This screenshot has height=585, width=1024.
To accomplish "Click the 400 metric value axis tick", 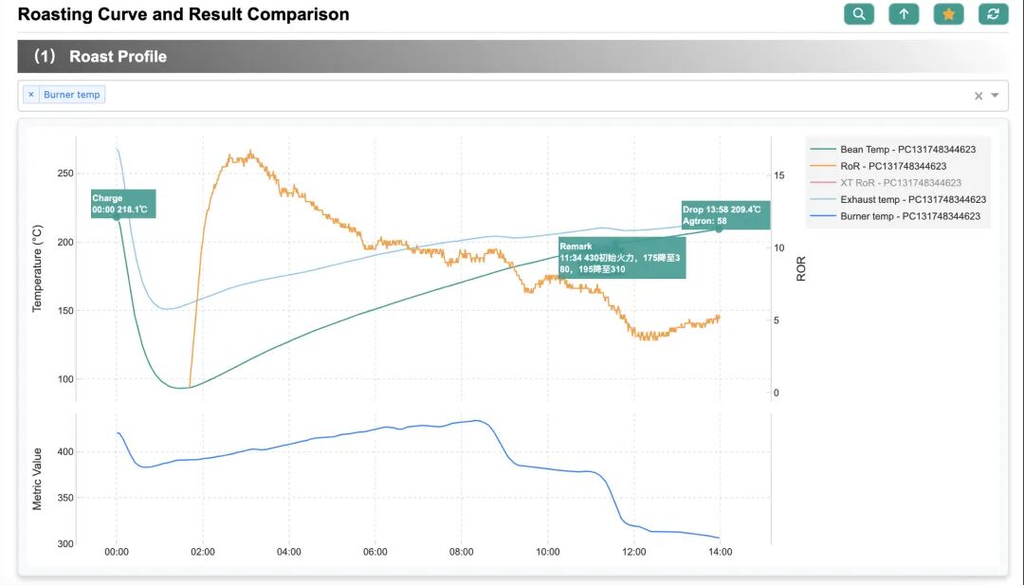I will click(x=65, y=452).
